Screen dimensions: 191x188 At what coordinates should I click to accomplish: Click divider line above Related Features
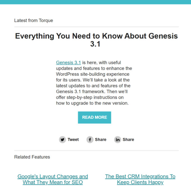(x=96, y=150)
